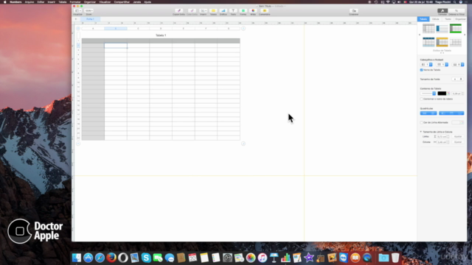Add a text box via Texto icon
The image size is (472, 265).
(x=233, y=11)
